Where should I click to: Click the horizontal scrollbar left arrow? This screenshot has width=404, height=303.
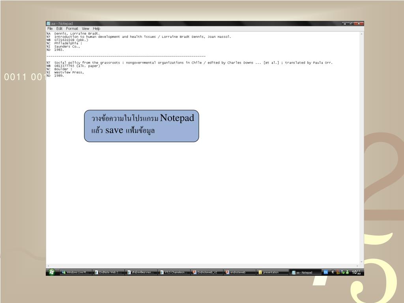[48, 266]
